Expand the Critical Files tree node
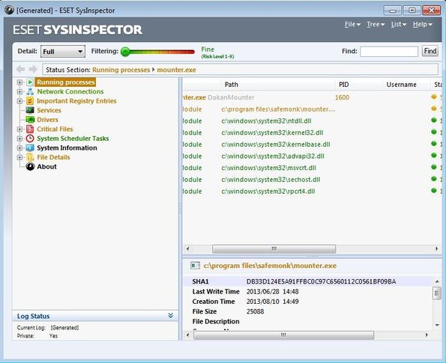 click(19, 129)
